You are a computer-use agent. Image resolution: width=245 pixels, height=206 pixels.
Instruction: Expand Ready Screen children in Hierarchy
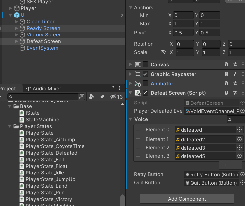[16, 28]
